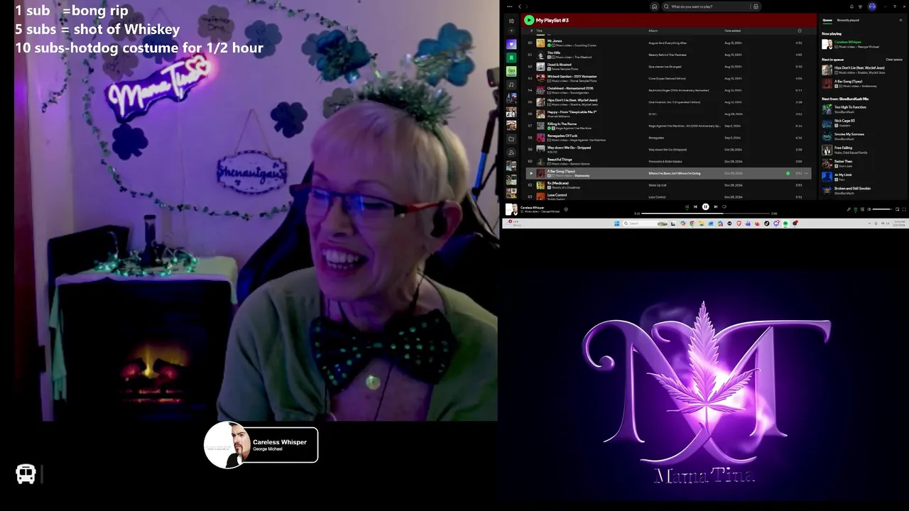Select The Hills track row
Screen dimensions: 909x511
point(668,55)
